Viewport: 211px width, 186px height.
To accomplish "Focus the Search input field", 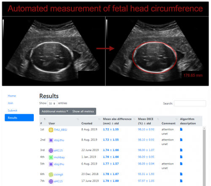I will coord(190,103).
